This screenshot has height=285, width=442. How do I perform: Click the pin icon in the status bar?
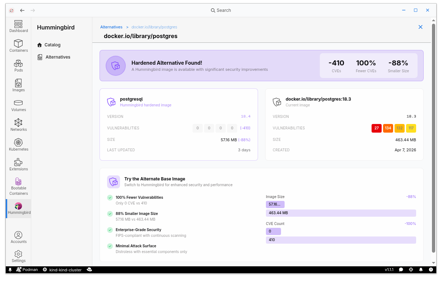(10, 270)
